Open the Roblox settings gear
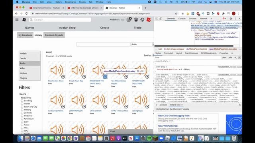The height and width of the screenshot is (143, 255). [x=142, y=19]
